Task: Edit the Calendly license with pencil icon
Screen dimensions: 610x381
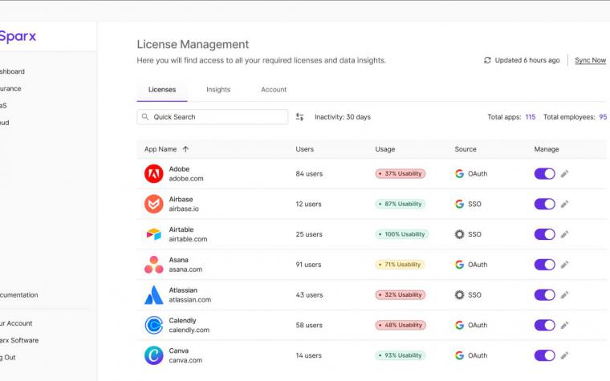Action: coord(564,326)
